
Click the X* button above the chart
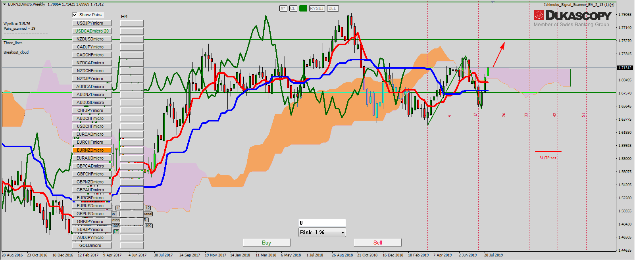[x=283, y=8]
